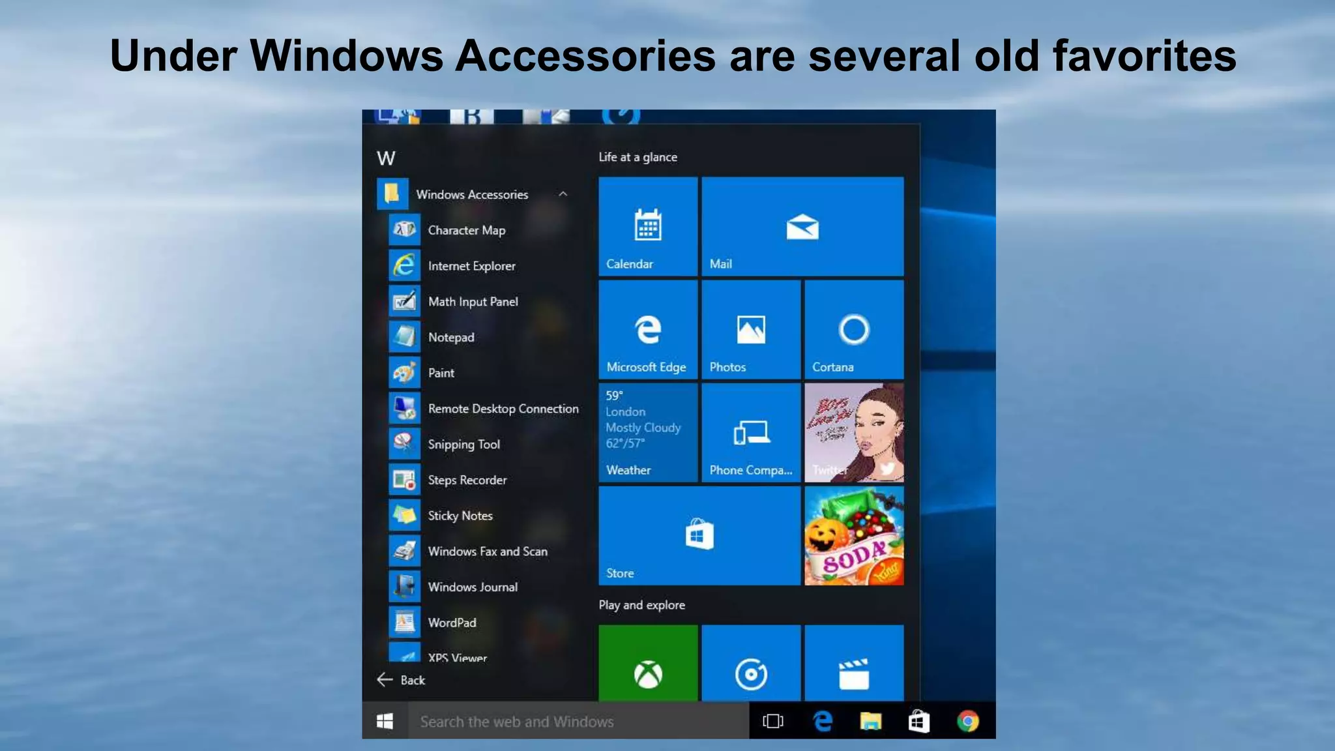The height and width of the screenshot is (751, 1335).
Task: Click the Windows Accessories folder icon
Action: coord(392,194)
